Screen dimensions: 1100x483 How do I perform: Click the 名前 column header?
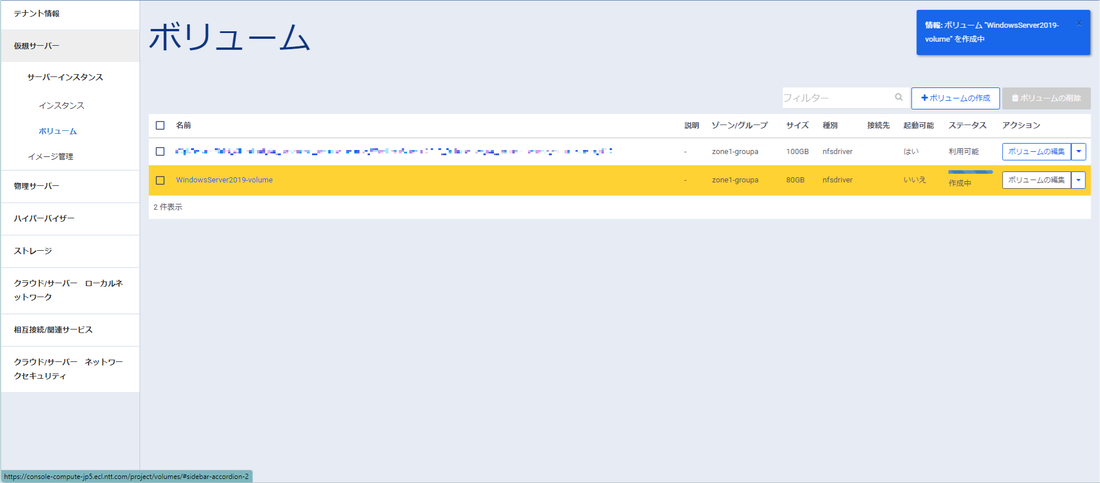[x=184, y=125]
